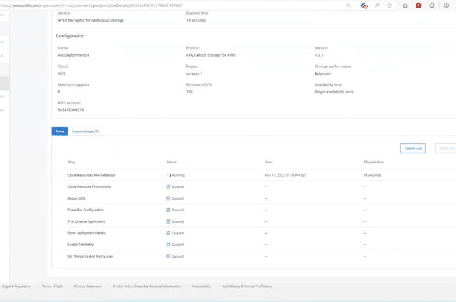Viewport: 456px width, 302px height.
Task: Click storage performance value Balanced
Action: coord(323,74)
